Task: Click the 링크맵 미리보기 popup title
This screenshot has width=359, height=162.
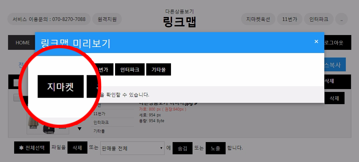Action: pyautogui.click(x=76, y=43)
